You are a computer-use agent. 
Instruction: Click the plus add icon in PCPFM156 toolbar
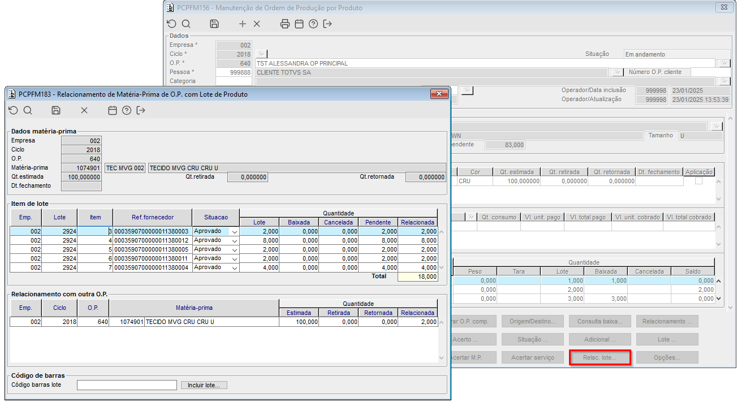(x=243, y=24)
